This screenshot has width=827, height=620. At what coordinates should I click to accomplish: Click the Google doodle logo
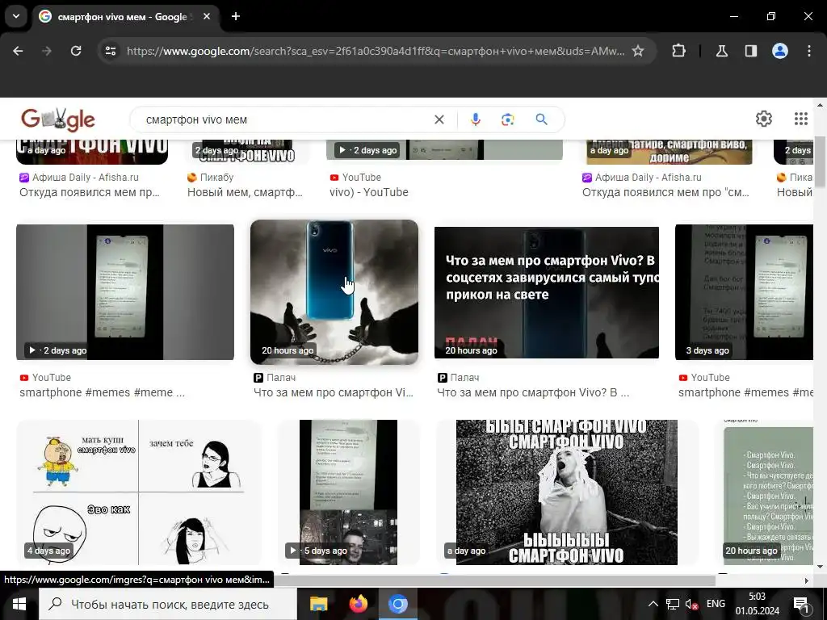pos(58,119)
